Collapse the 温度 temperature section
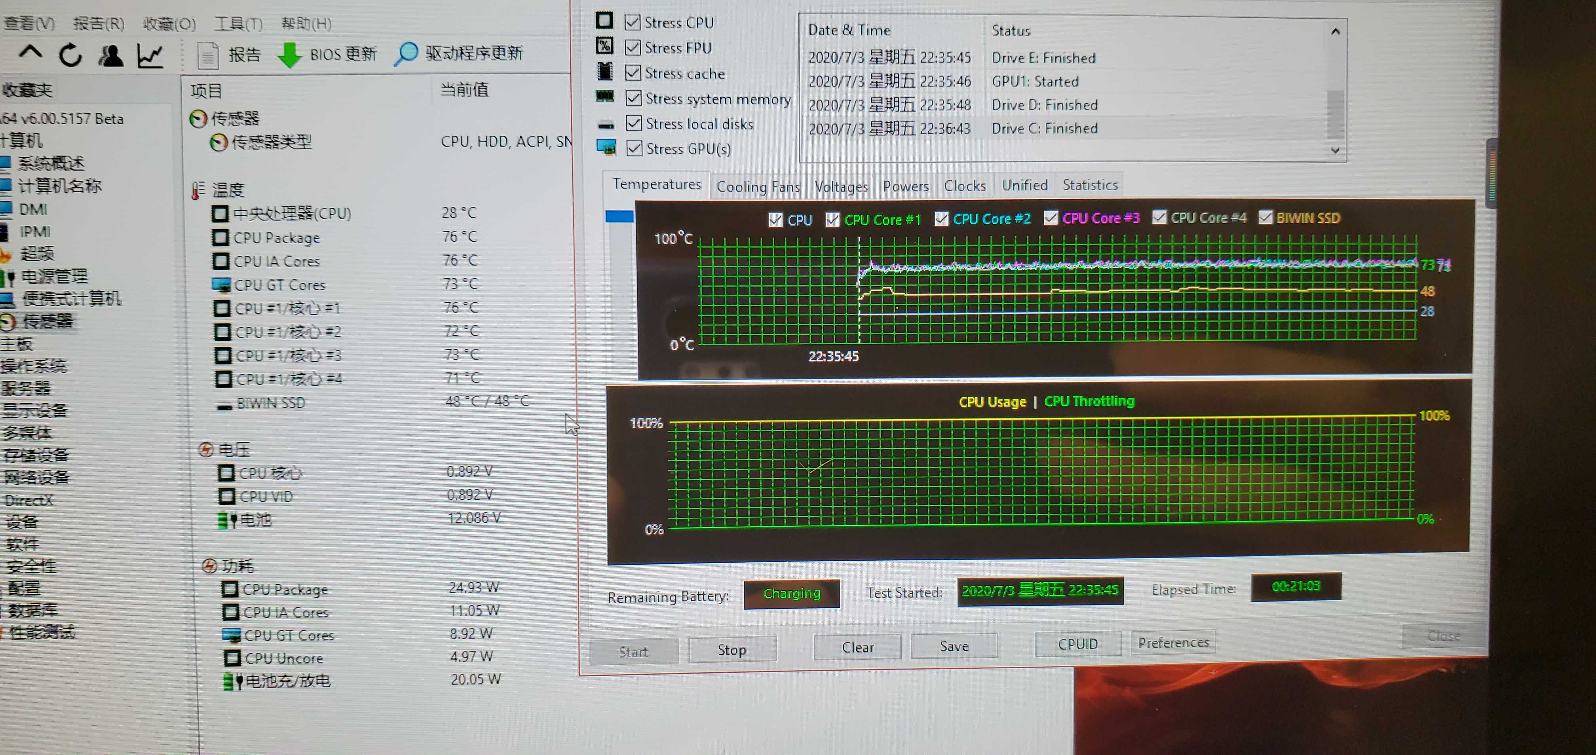1596x755 pixels. (227, 190)
